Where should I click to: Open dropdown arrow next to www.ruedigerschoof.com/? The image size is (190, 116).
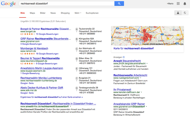coord(140,78)
